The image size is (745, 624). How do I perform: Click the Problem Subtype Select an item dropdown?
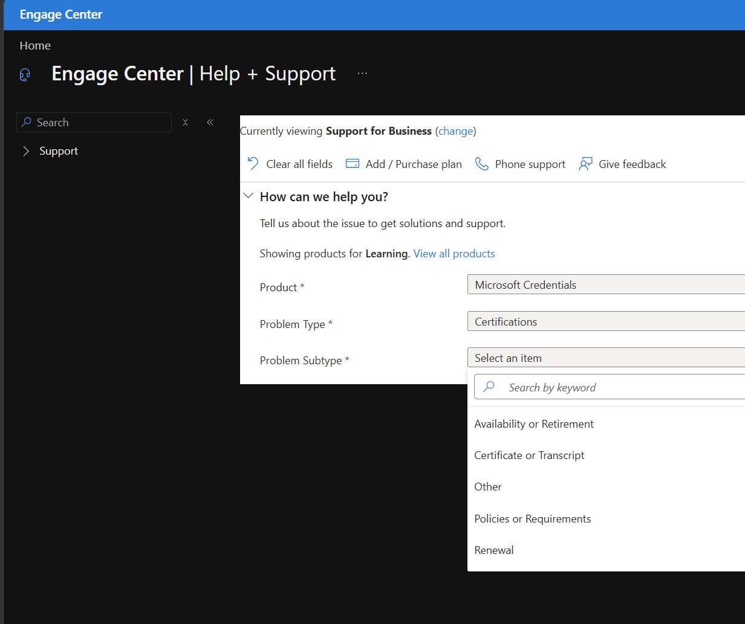pyautogui.click(x=606, y=358)
